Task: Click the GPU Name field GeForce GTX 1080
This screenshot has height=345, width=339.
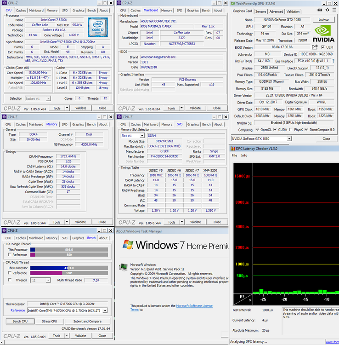Action: 282,20
